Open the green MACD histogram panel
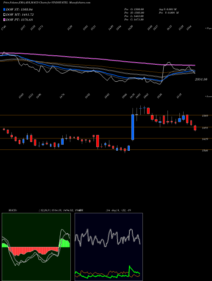The height and width of the screenshot is (281, 212). pos(36,247)
